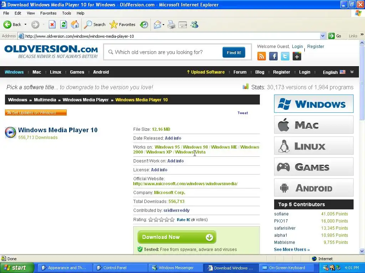Screen dimensions: 365x273
Task: Click the Tweet link
Action: (242, 113)
